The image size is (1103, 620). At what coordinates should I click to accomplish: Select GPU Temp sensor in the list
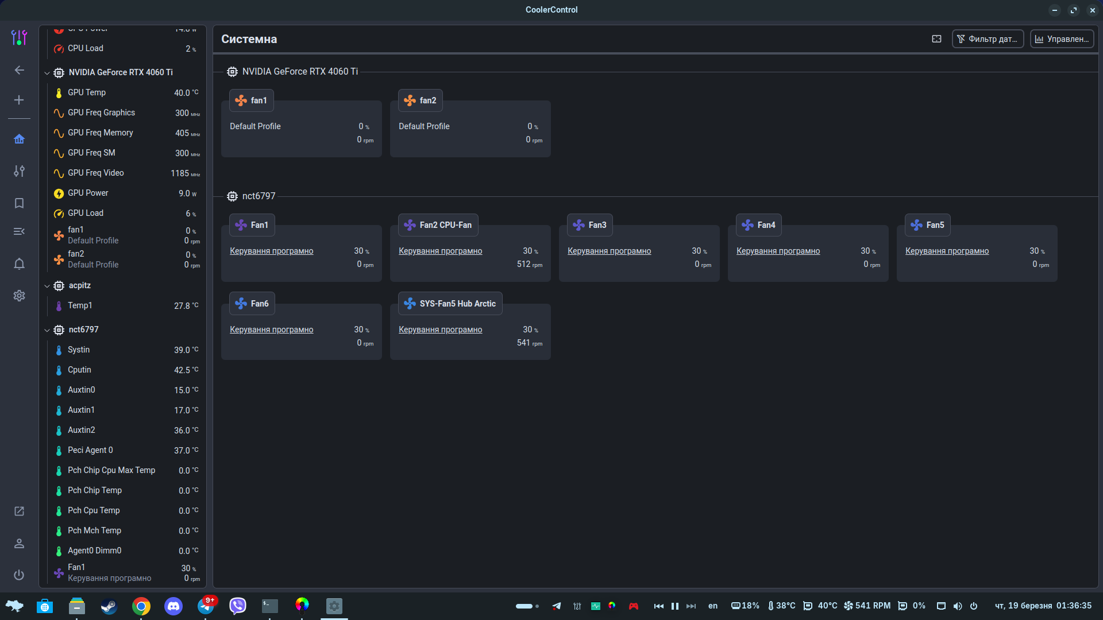click(87, 92)
